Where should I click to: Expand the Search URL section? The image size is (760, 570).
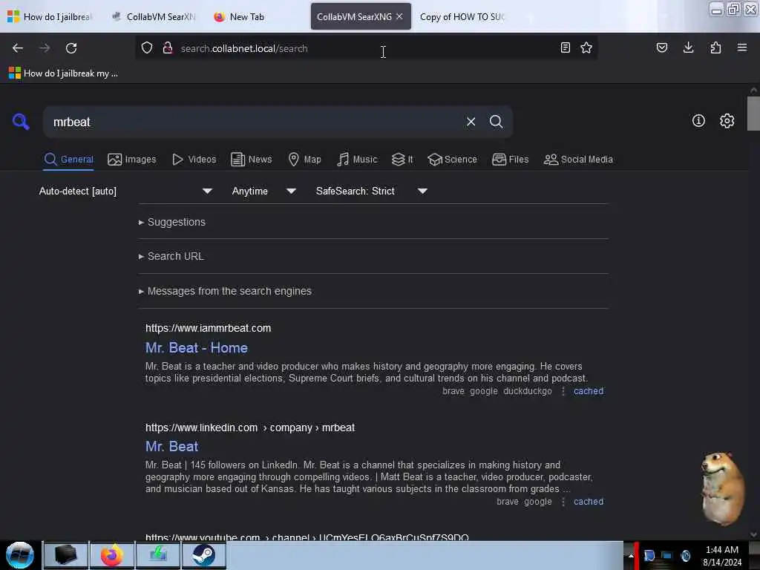coord(171,256)
